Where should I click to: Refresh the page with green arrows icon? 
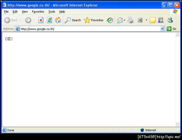[x=49, y=20]
